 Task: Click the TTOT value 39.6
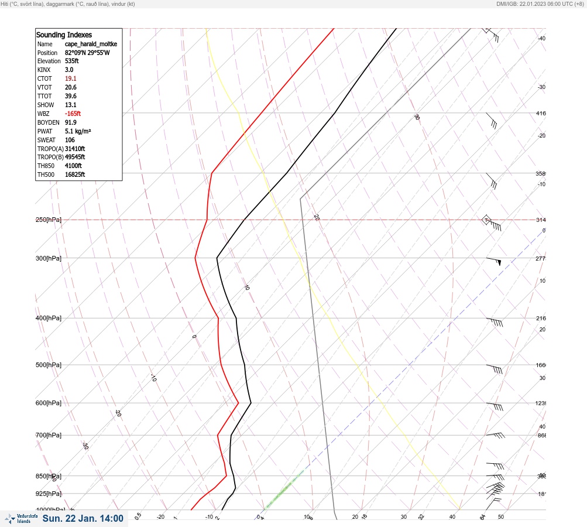[71, 96]
